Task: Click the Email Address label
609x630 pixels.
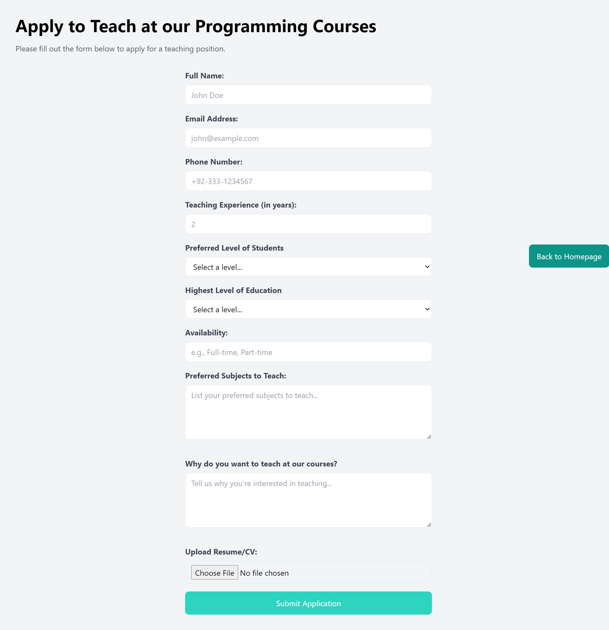Action: (211, 119)
